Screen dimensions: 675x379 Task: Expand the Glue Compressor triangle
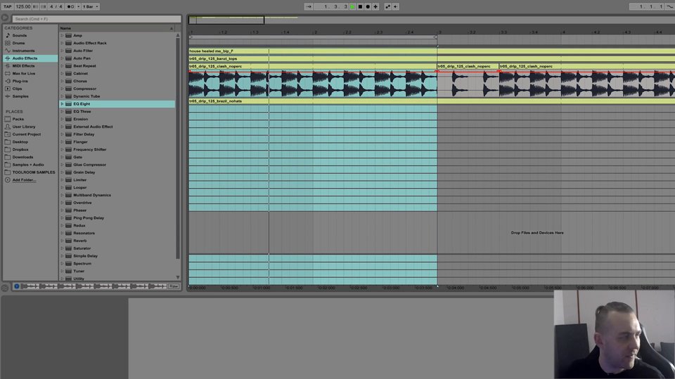coord(62,164)
